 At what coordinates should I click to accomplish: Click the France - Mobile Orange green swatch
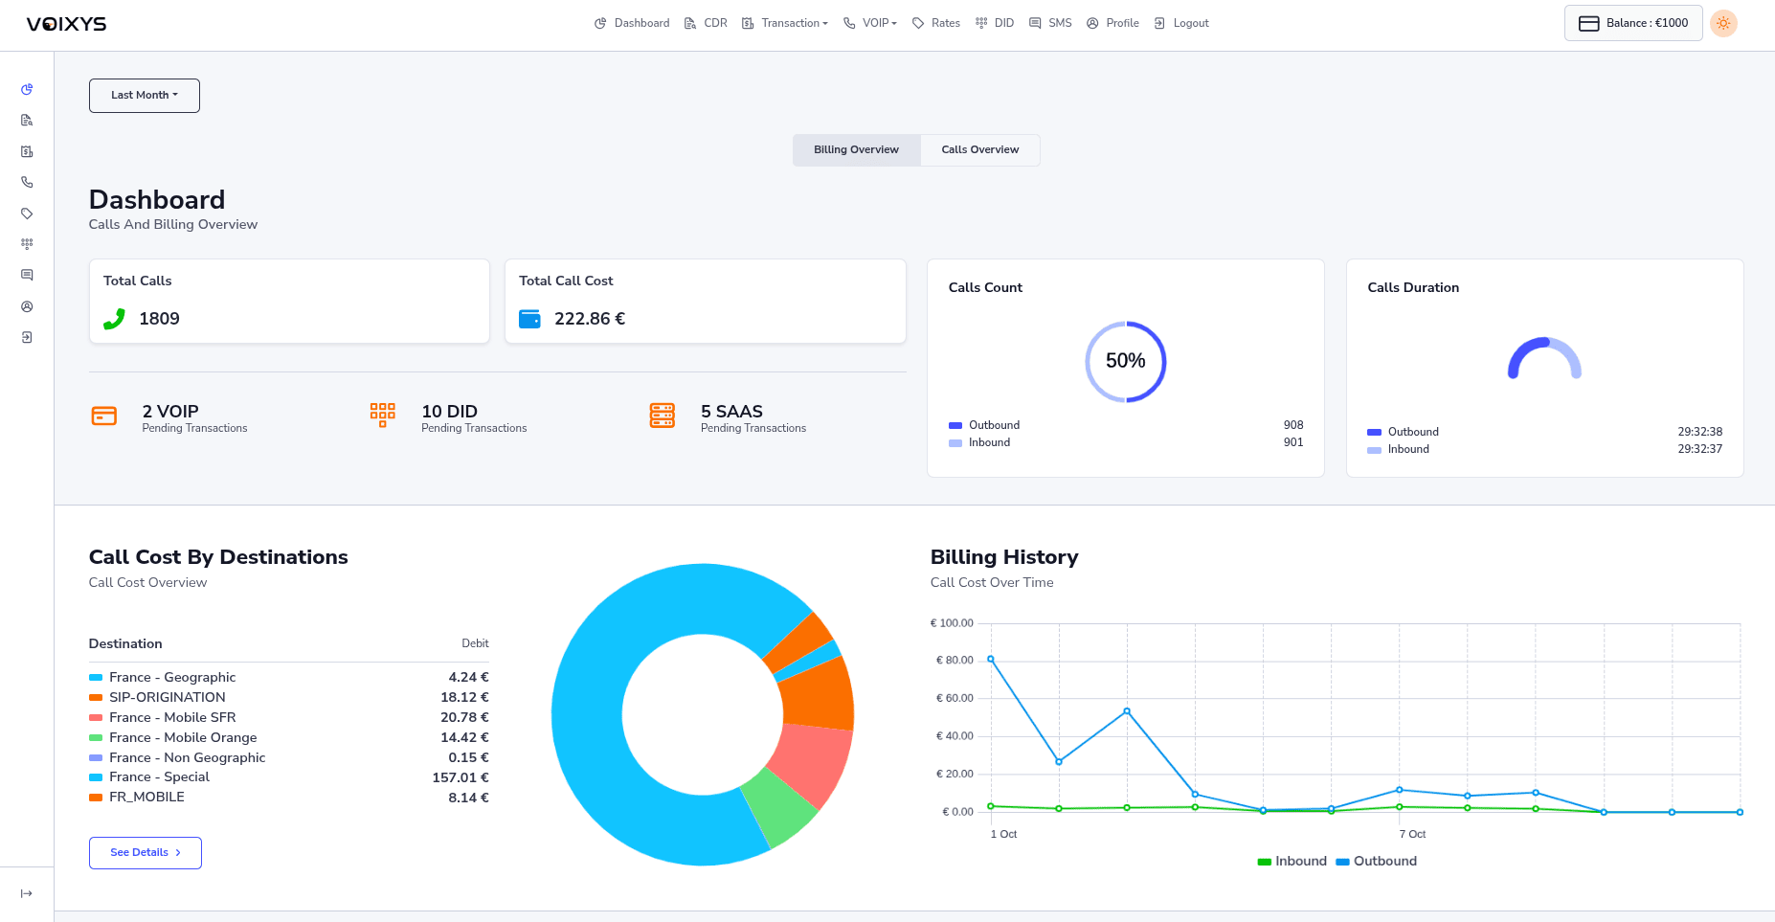(96, 738)
